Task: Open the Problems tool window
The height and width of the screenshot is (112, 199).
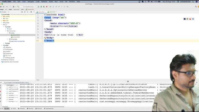Action: pyautogui.click(x=21, y=109)
